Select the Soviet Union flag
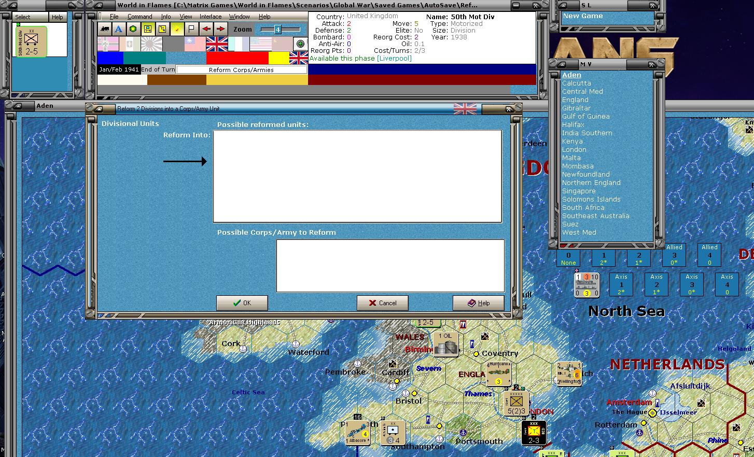This screenshot has width=754, height=457. point(282,44)
